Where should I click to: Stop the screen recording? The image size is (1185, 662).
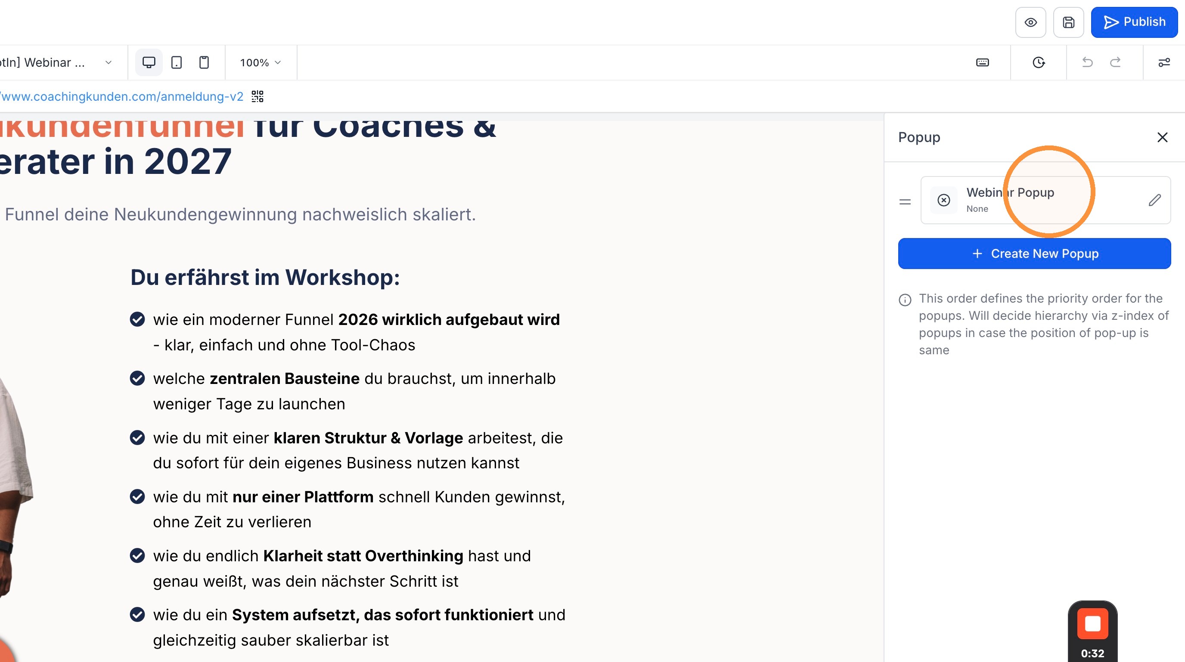[1092, 624]
